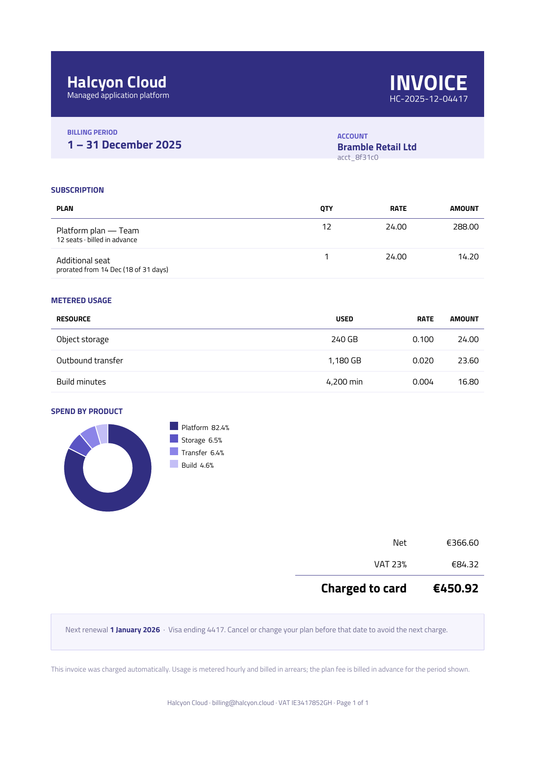Select account name Bramble Retail Ltd
The height and width of the screenshot is (760, 536).
click(376, 147)
